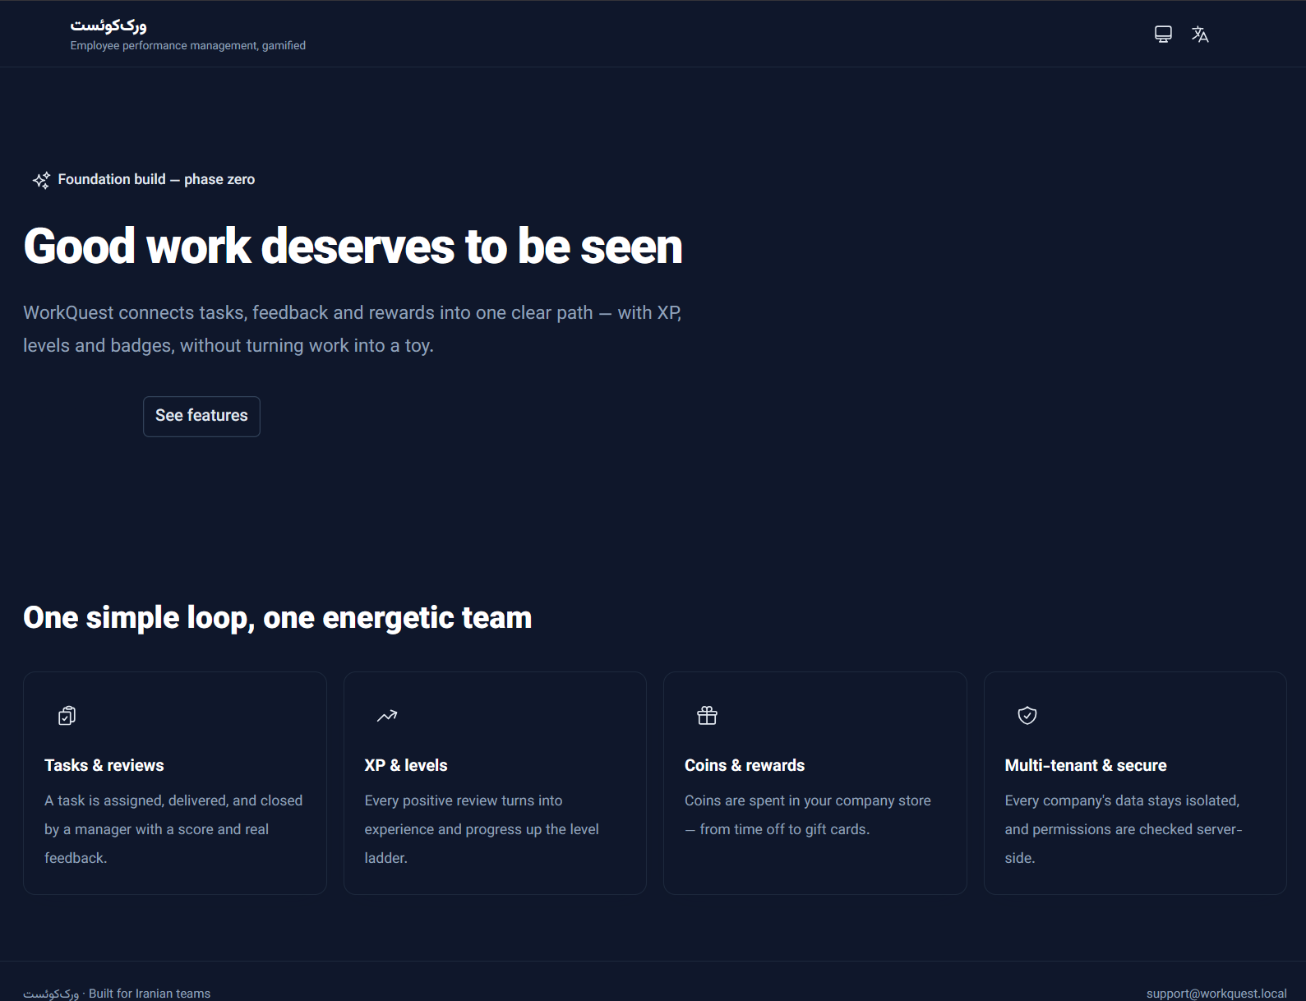Click the Good work deserves to be seen headline
1306x1001 pixels.
click(353, 246)
